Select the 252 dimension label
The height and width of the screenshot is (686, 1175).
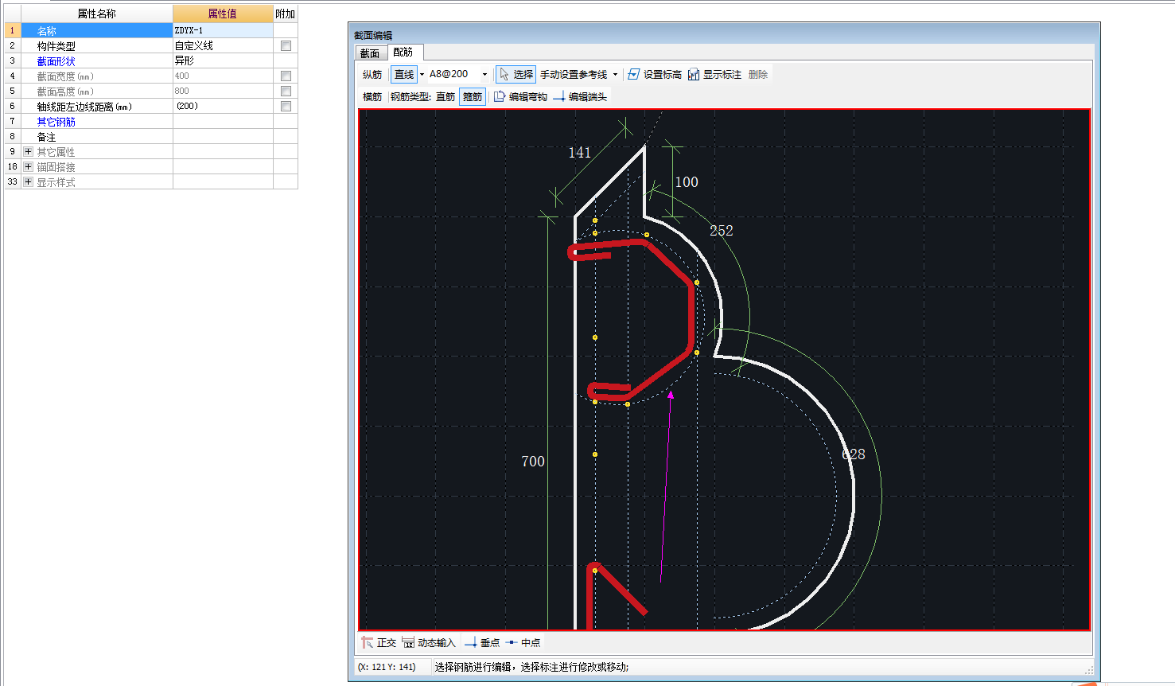tap(721, 231)
